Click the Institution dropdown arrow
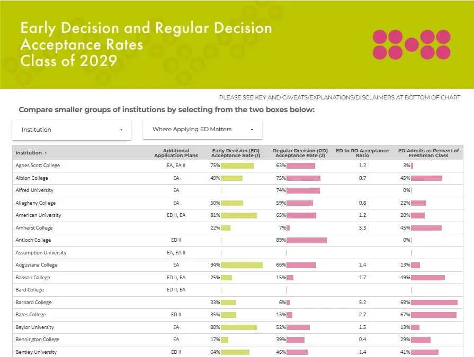The height and width of the screenshot is (357, 474). (121, 130)
